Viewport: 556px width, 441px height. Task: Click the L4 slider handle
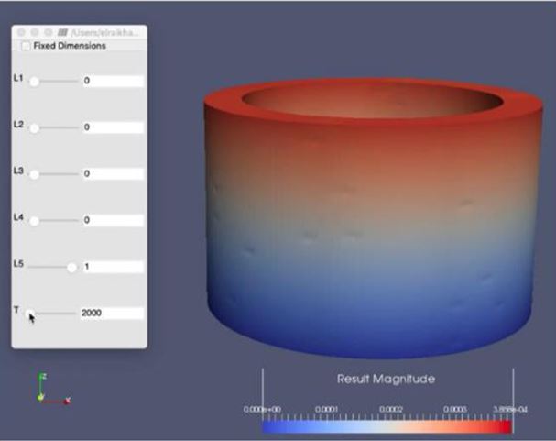point(35,221)
